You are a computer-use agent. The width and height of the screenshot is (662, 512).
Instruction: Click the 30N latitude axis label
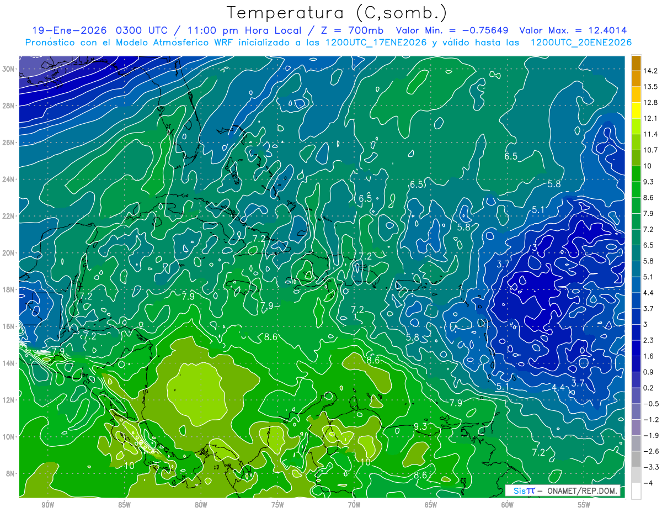pos(9,69)
